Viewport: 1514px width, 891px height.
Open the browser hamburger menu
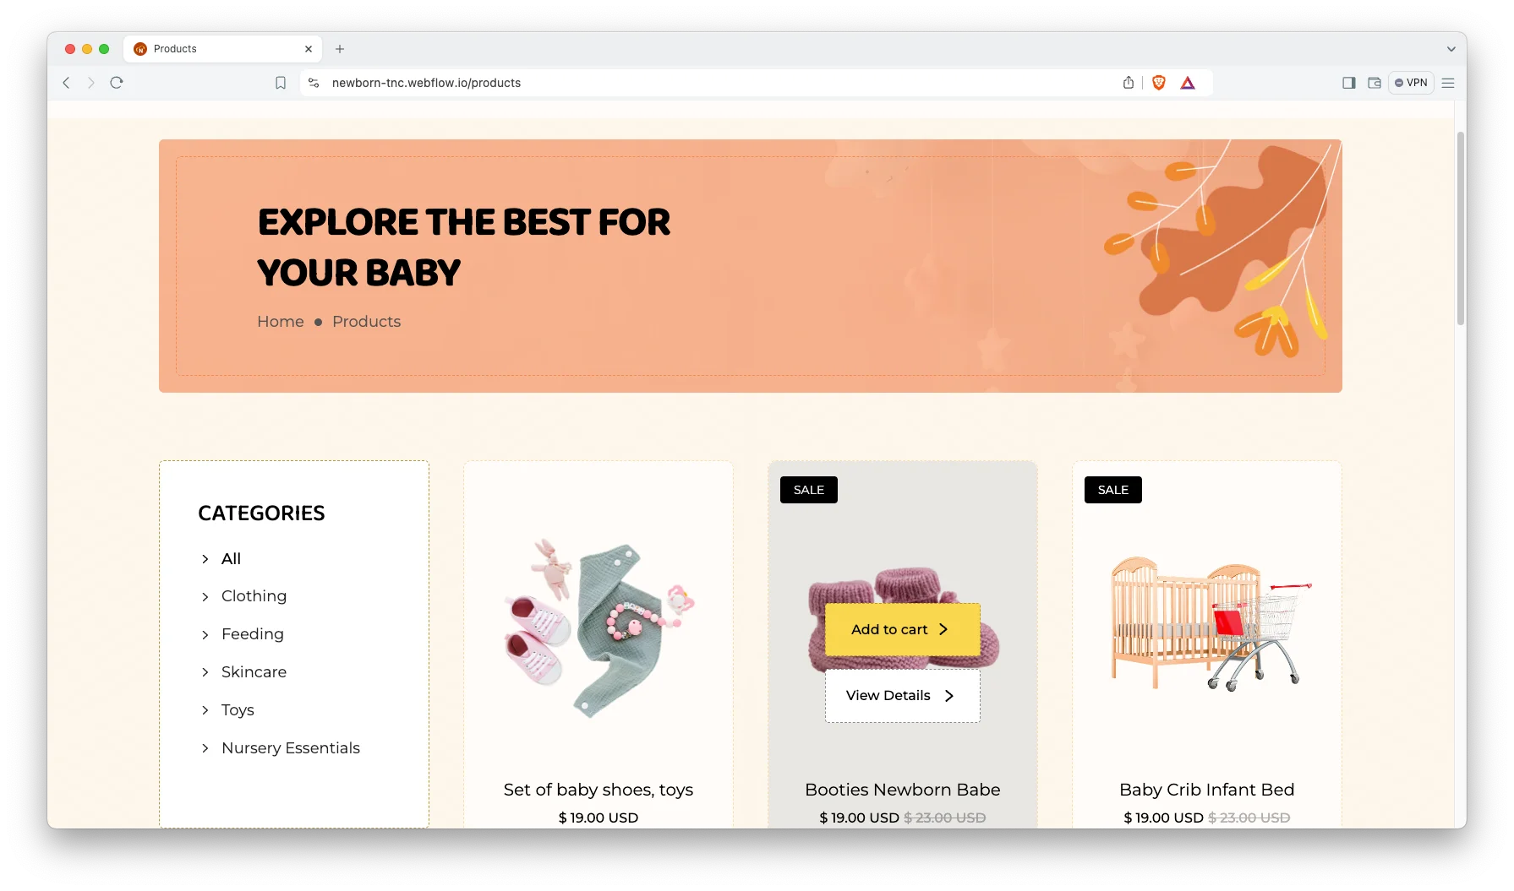tap(1448, 83)
